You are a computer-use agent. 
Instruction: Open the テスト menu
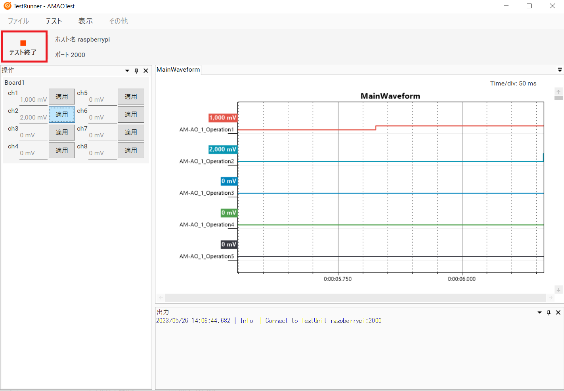tap(54, 21)
